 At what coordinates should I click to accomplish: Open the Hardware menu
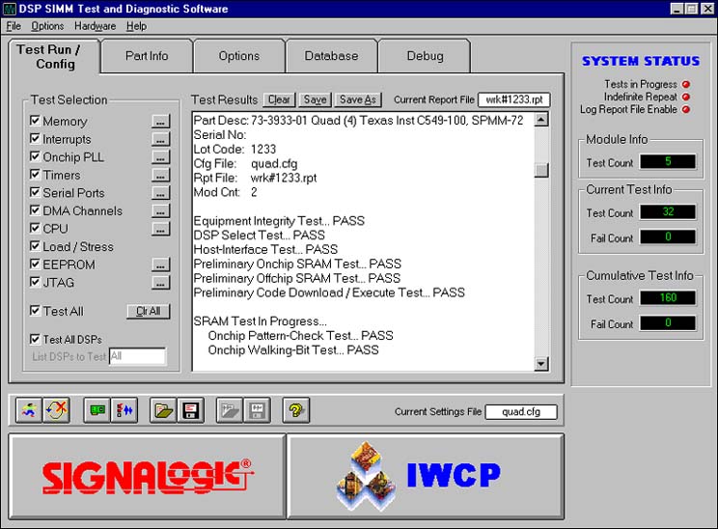click(x=95, y=26)
